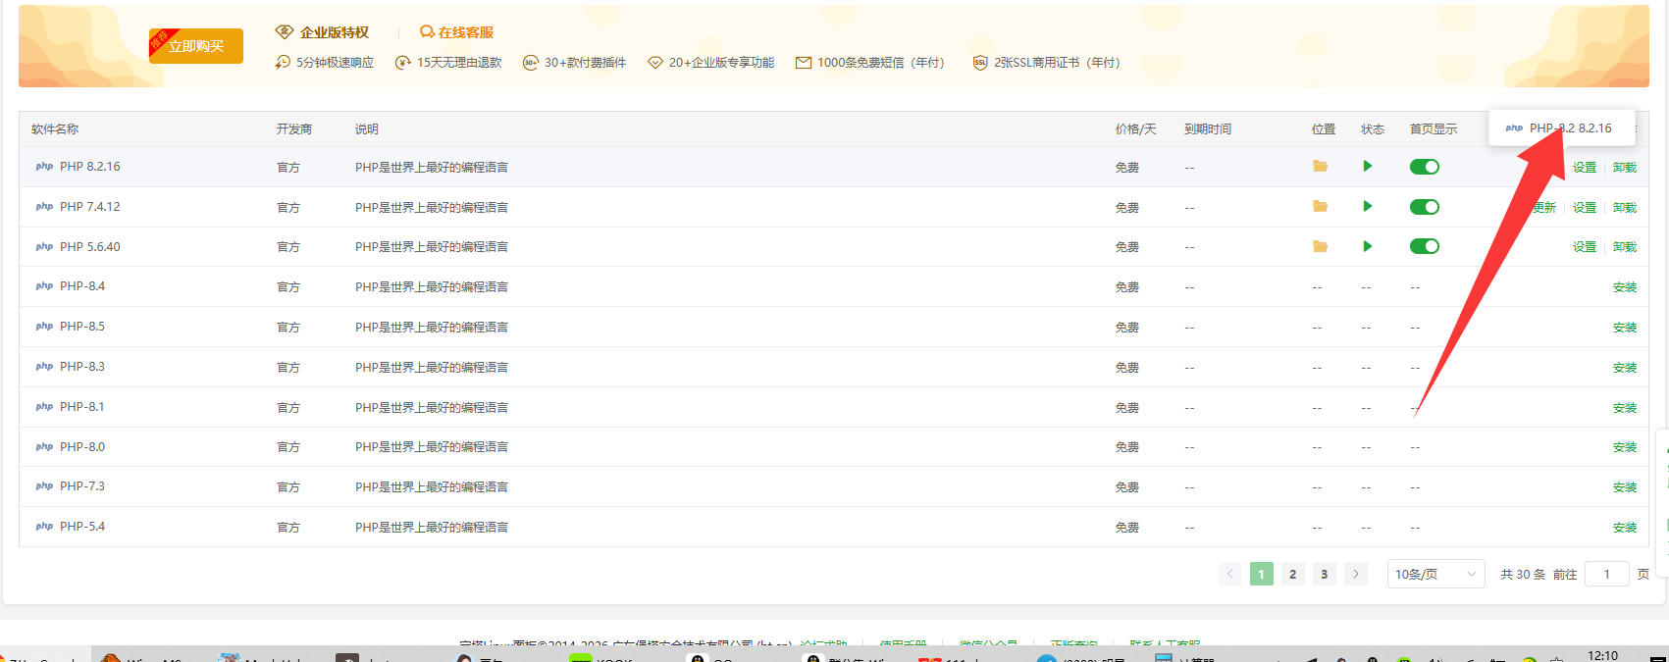This screenshot has width=1669, height=662.
Task: Click the previous page arrow
Action: pyautogui.click(x=1230, y=575)
